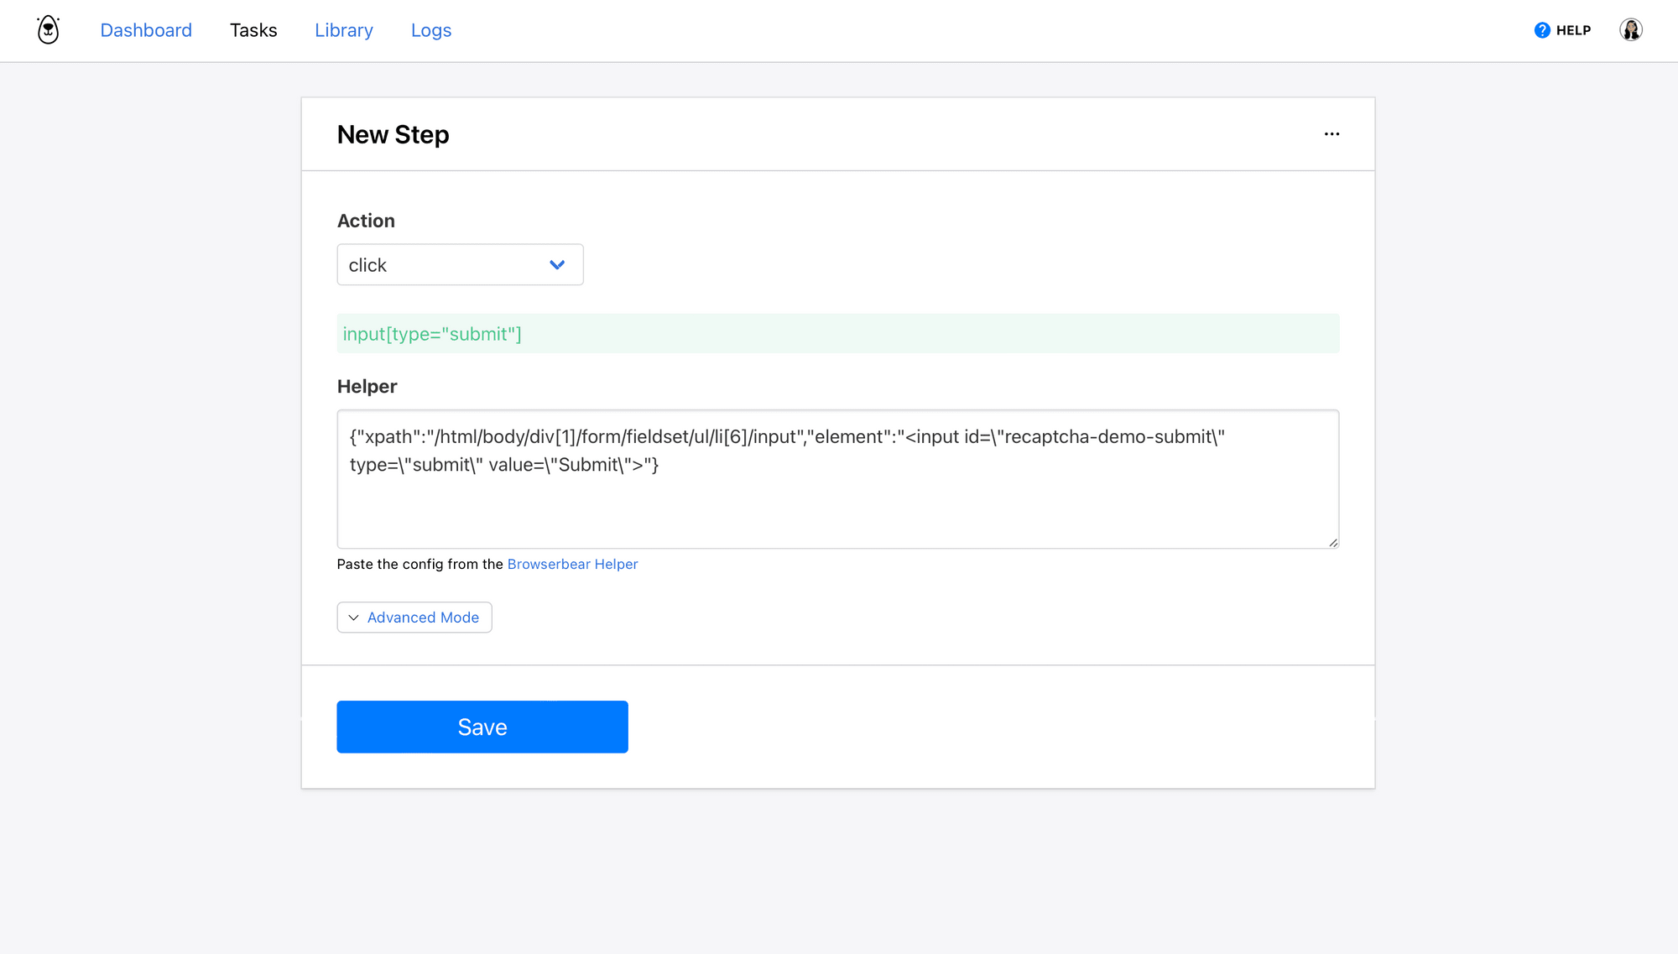Open the Logs navigation section
The width and height of the screenshot is (1678, 954).
coord(431,30)
